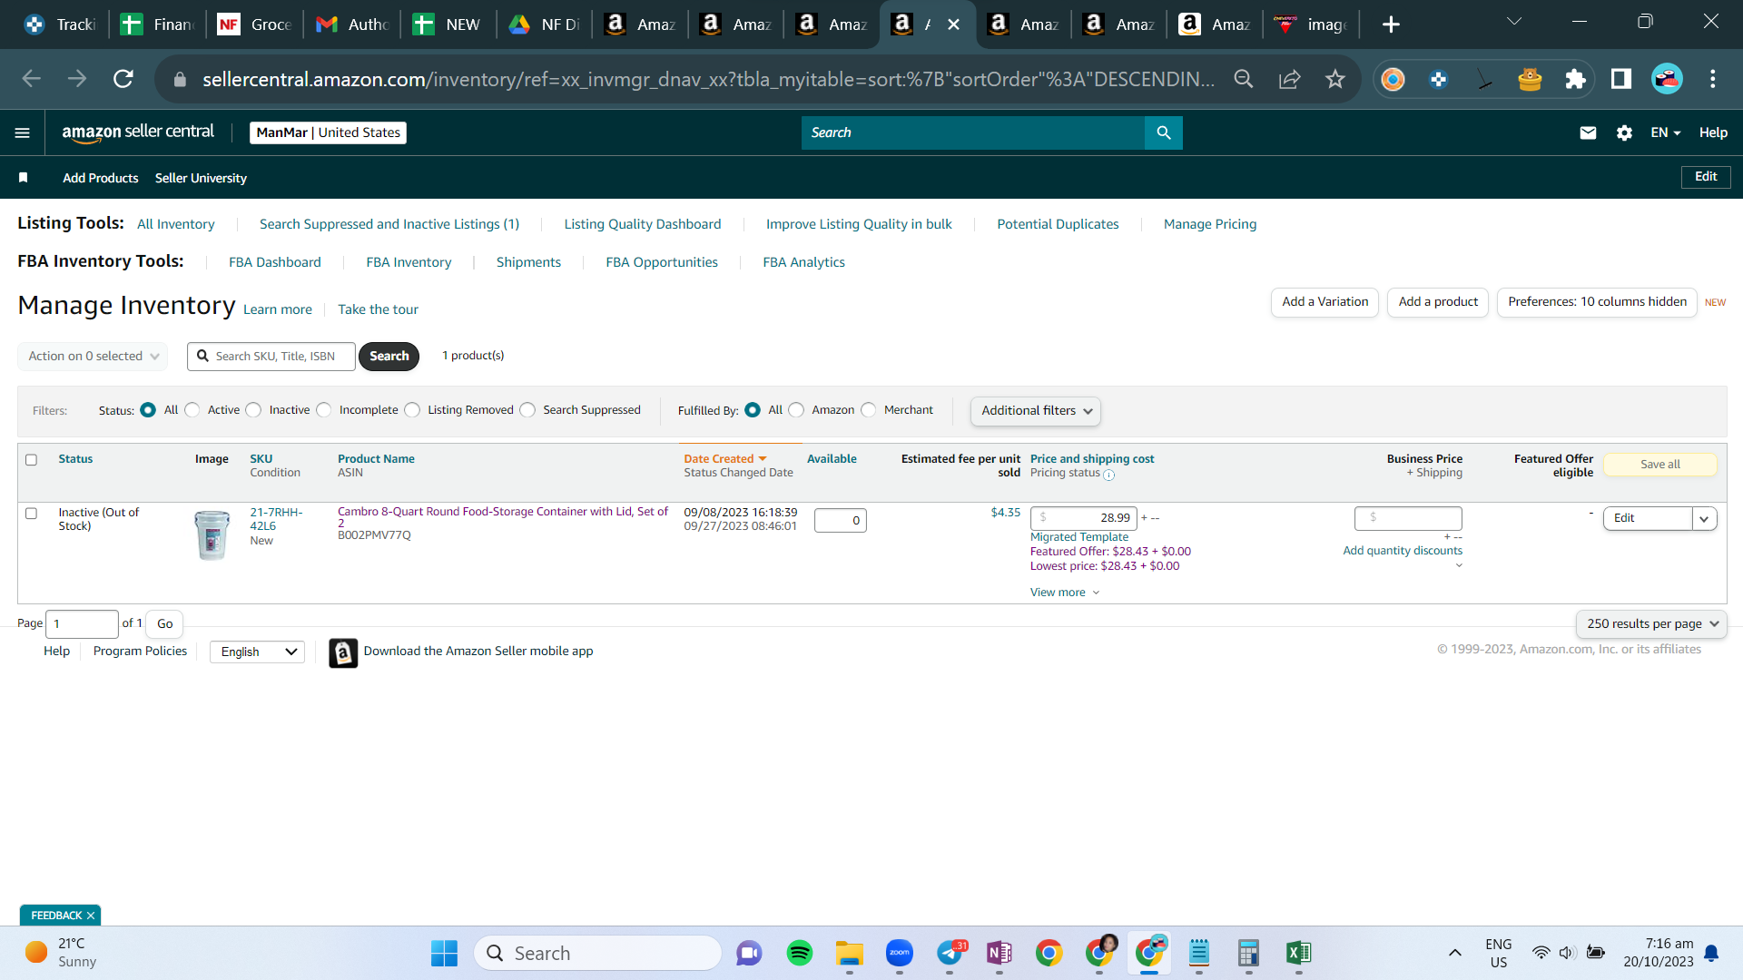
Task: Open All Inventory listing tool
Action: coord(175,224)
